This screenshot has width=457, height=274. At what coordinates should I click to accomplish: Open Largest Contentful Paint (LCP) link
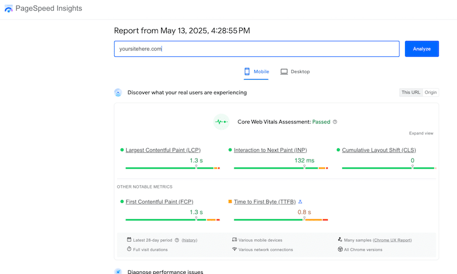point(163,150)
